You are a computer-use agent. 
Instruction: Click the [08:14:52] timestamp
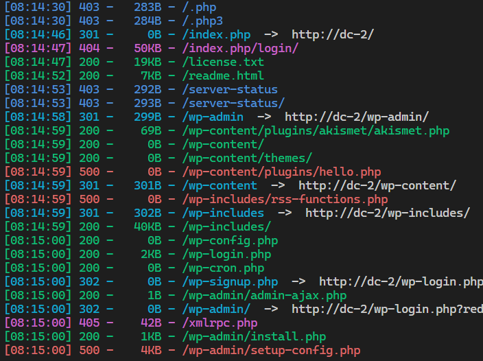(38, 75)
